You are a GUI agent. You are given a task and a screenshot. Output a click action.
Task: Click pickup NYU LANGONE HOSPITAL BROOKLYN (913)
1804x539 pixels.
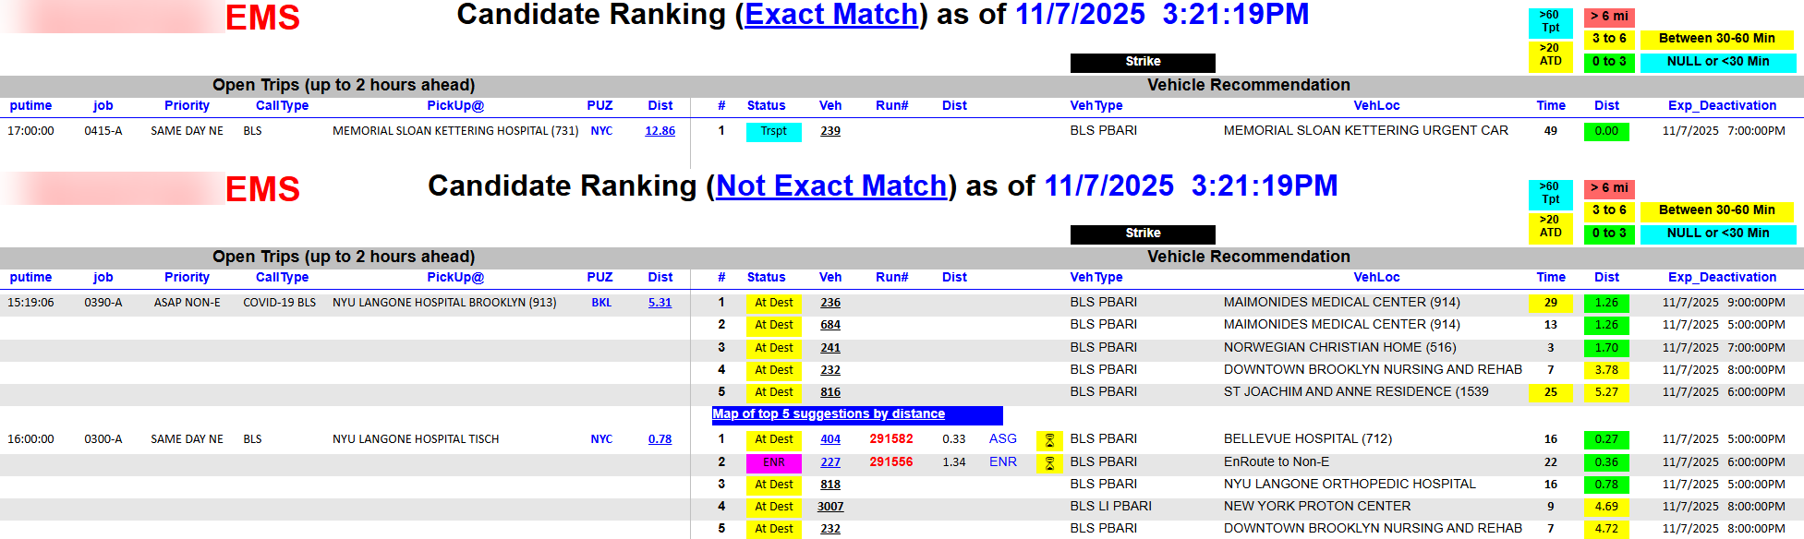(444, 303)
